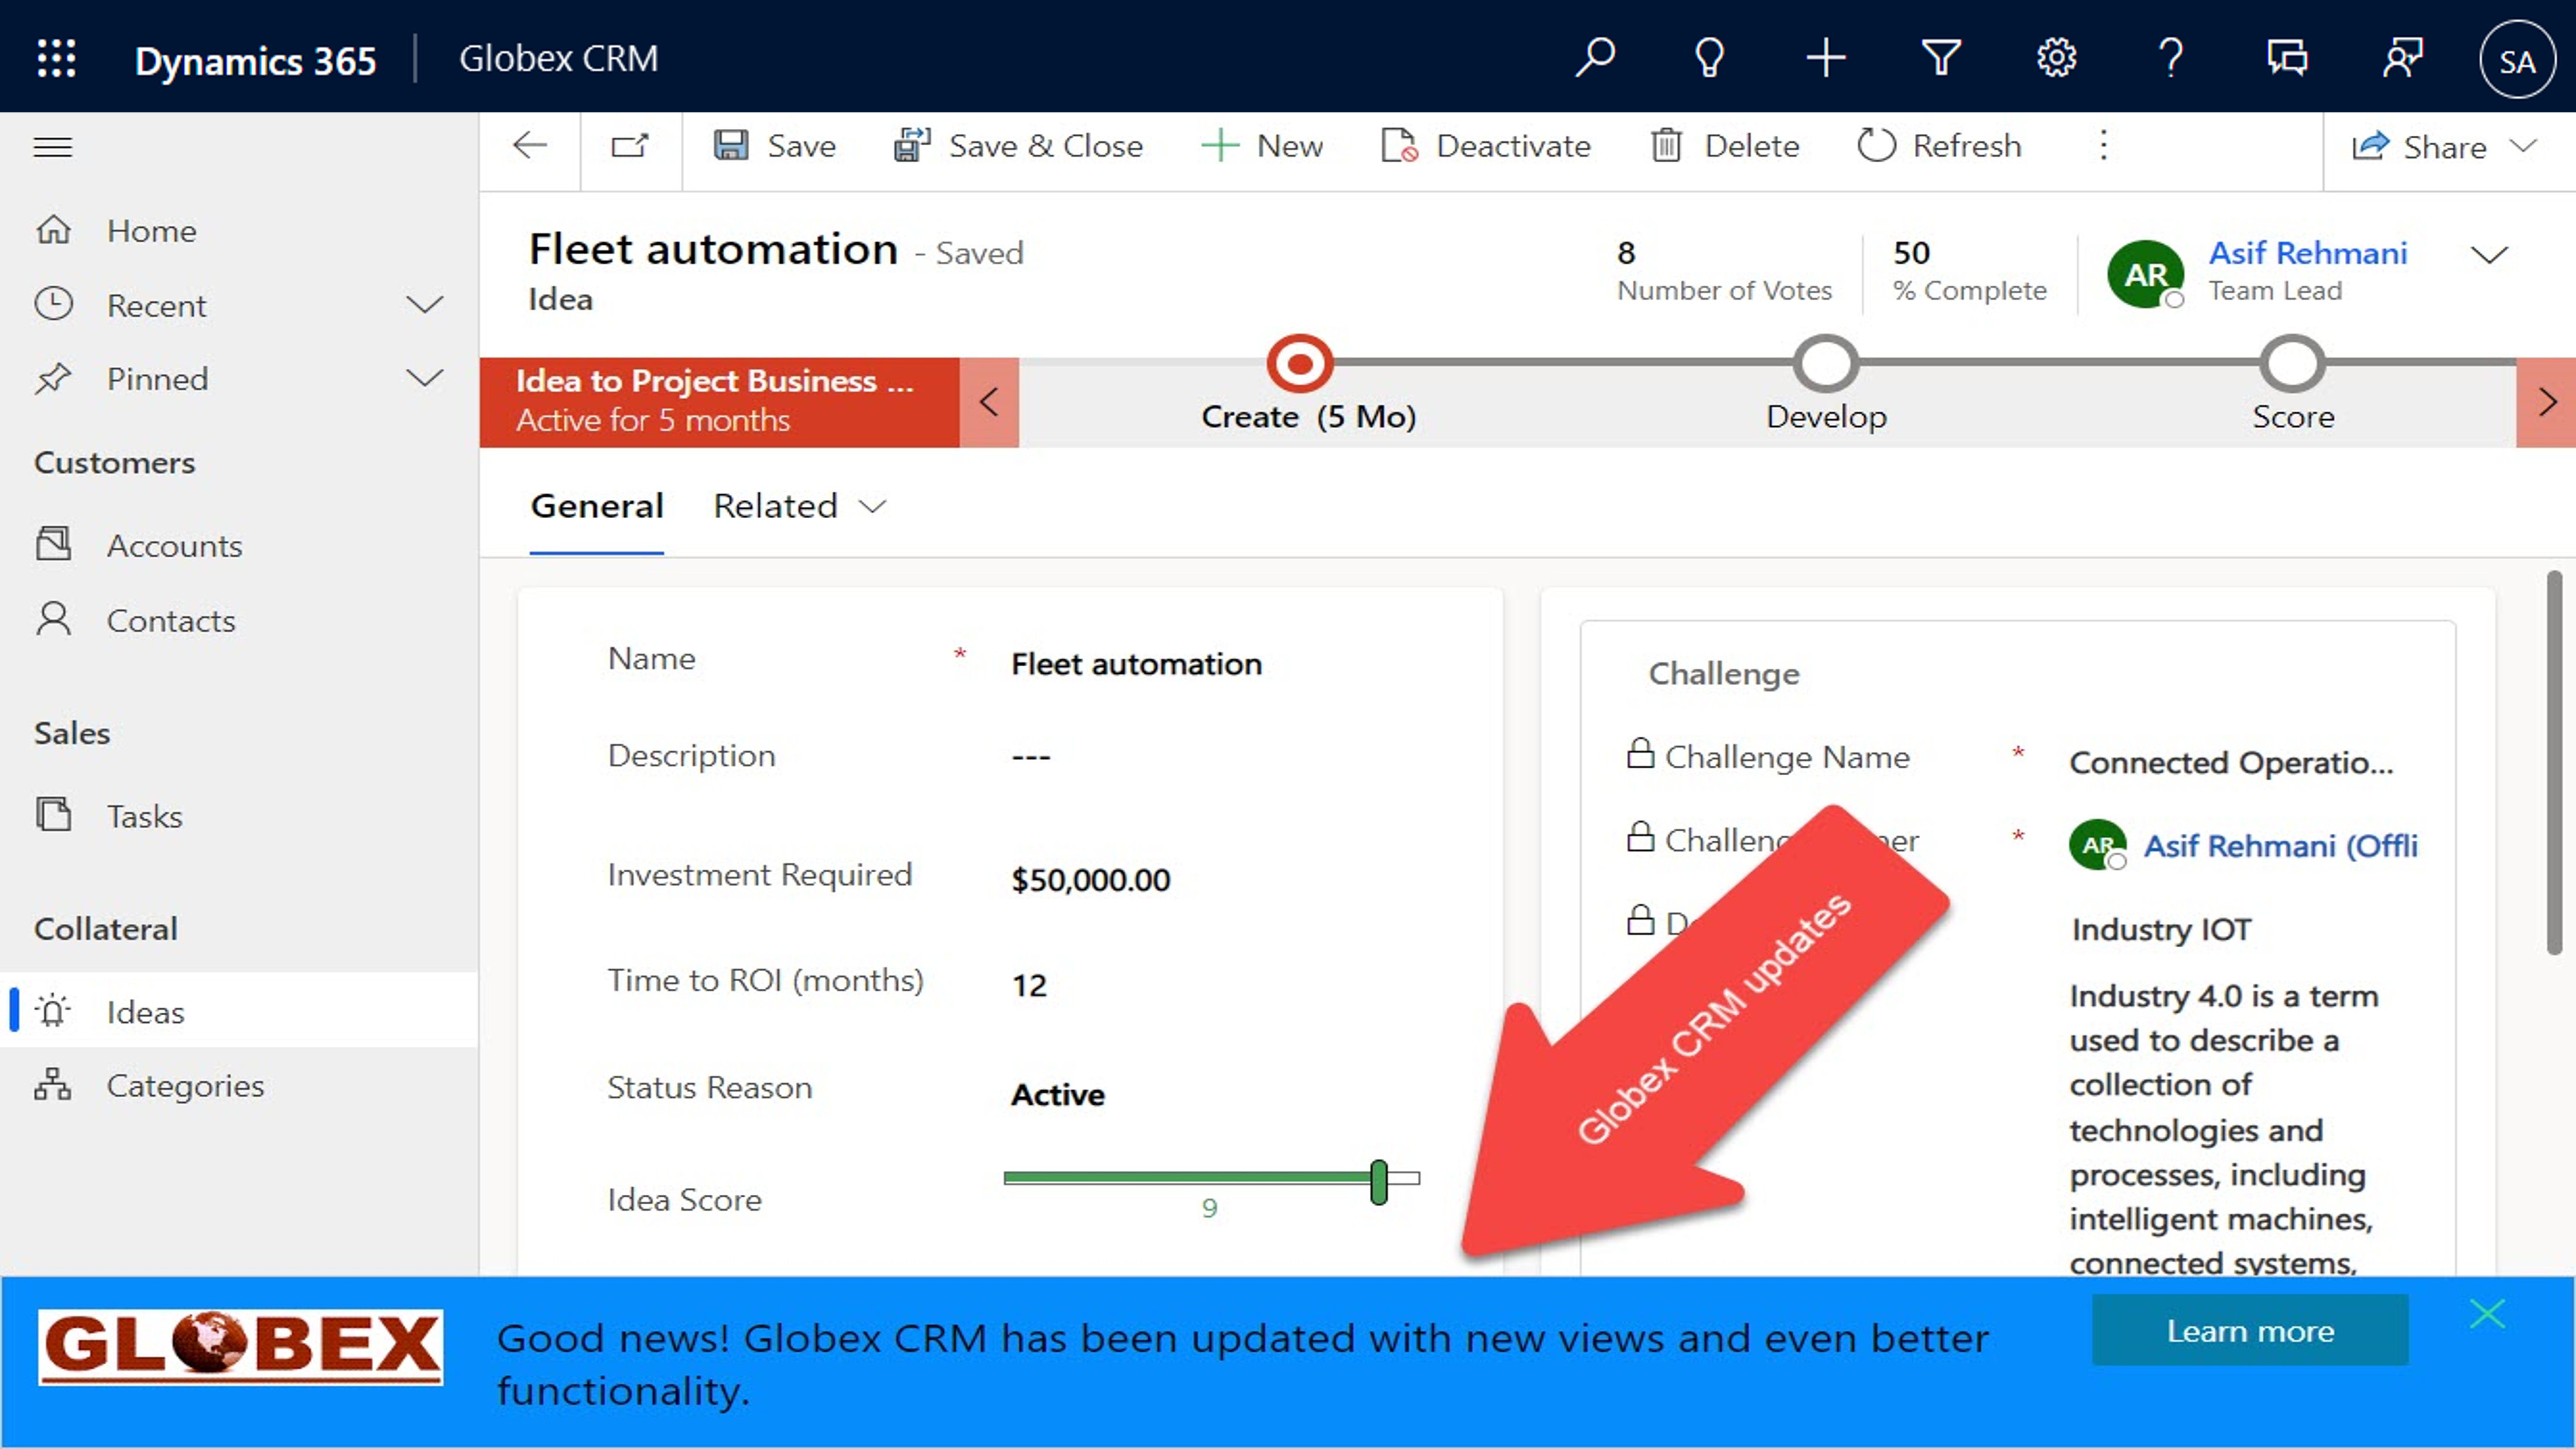Click the Challenge Name lock icon
Screen dimensions: 2576x1449
(1640, 753)
